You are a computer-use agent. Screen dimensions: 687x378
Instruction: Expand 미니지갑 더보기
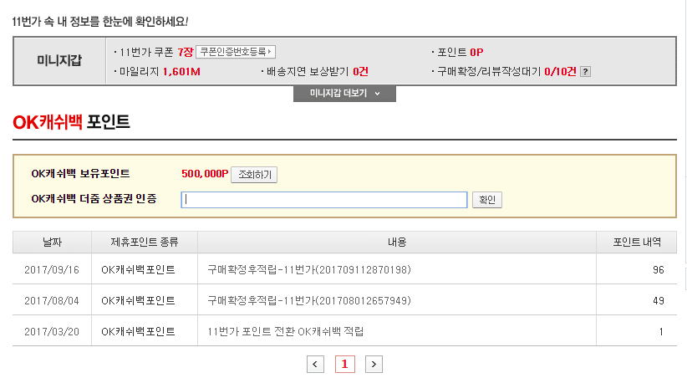(x=344, y=93)
